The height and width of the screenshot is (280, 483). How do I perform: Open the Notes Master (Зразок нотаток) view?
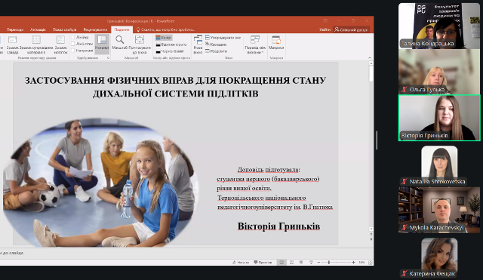pos(60,45)
